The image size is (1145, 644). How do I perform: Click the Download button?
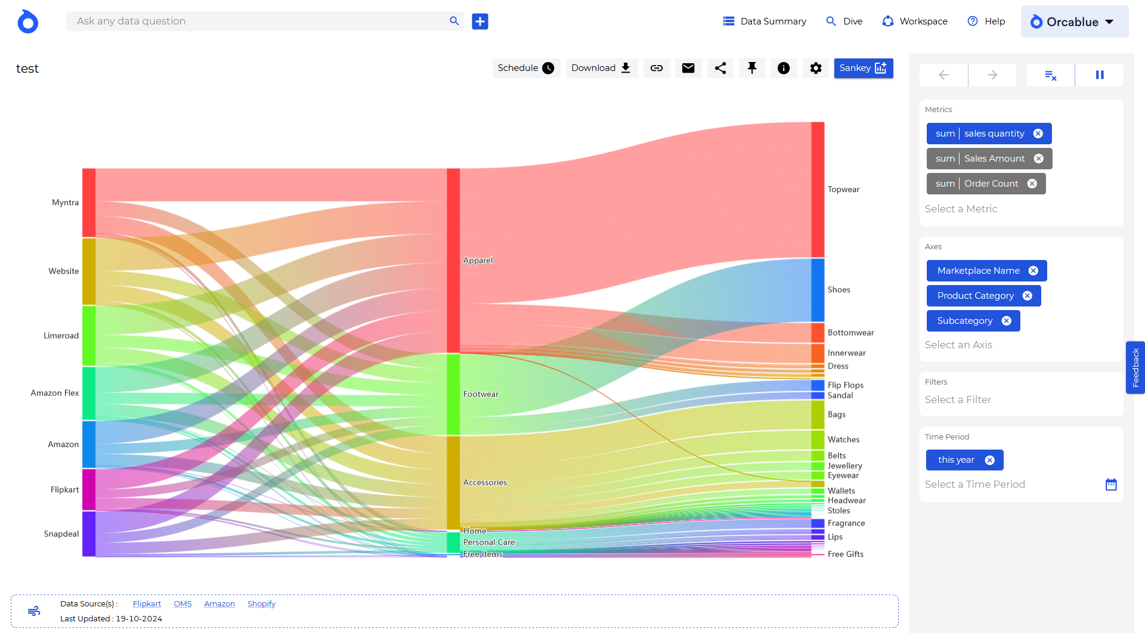tap(601, 68)
